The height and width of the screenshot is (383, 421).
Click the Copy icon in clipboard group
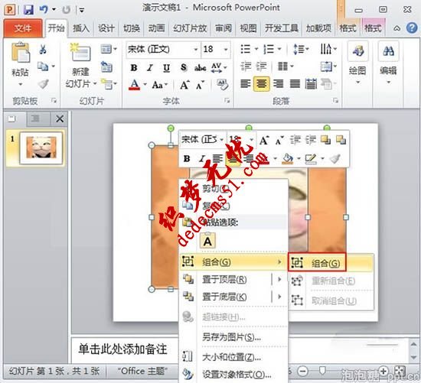pos(43,67)
